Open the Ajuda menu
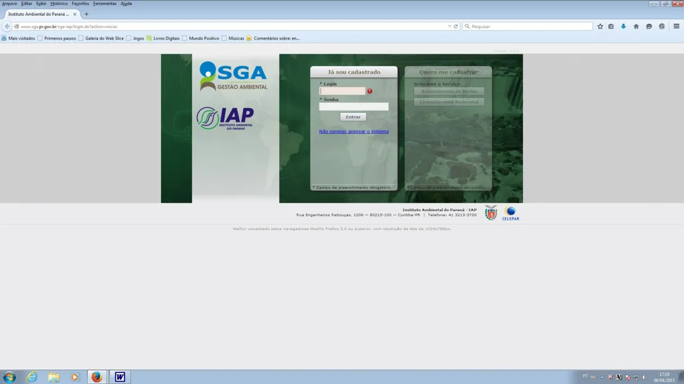This screenshot has width=684, height=384. pyautogui.click(x=126, y=3)
